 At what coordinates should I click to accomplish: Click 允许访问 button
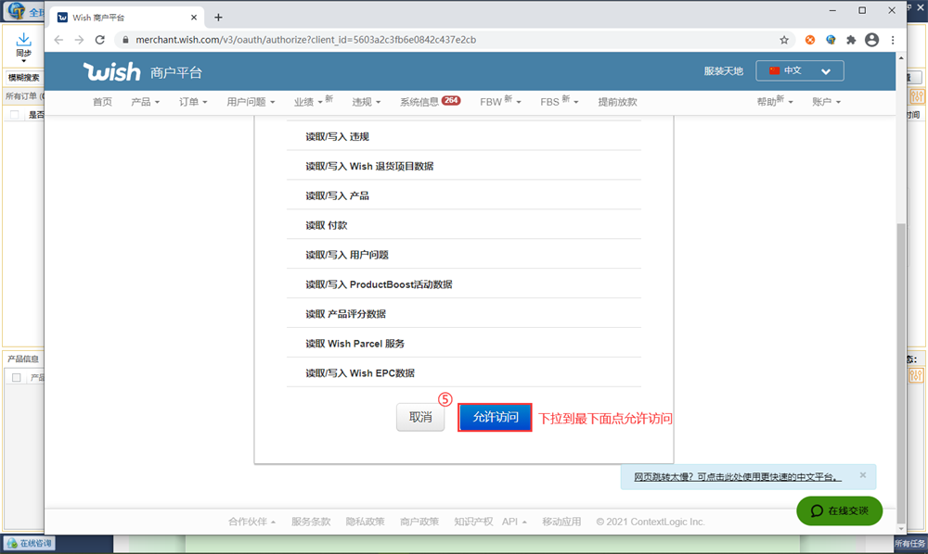click(495, 417)
